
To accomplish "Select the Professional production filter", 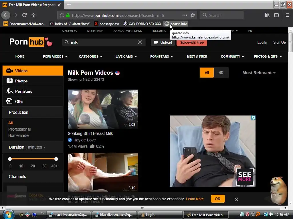I will click(x=19, y=129).
